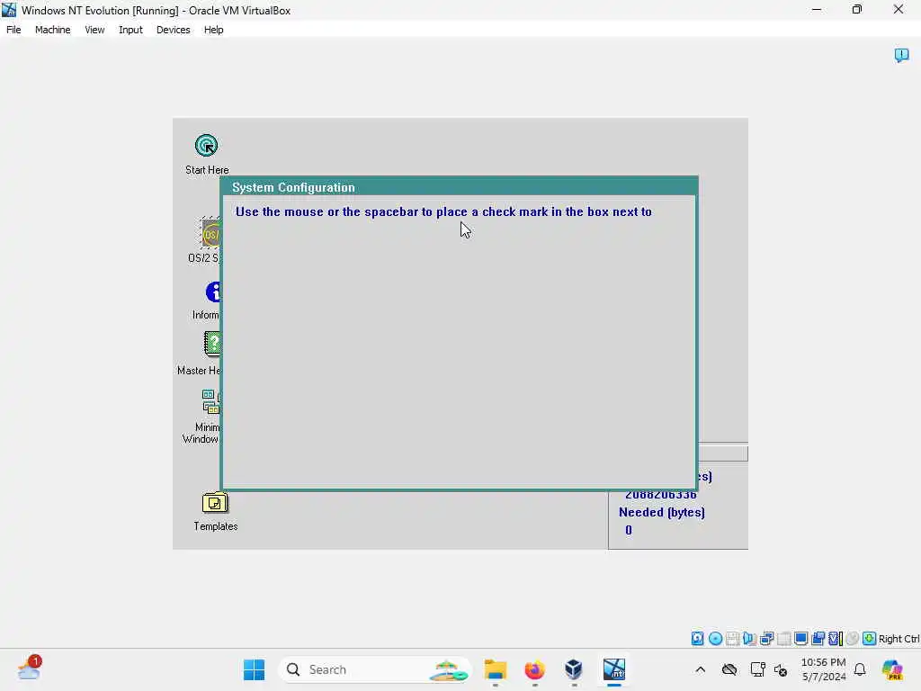Open the Minimized Window Viewer icon
Image resolution: width=921 pixels, height=691 pixels.
point(210,402)
